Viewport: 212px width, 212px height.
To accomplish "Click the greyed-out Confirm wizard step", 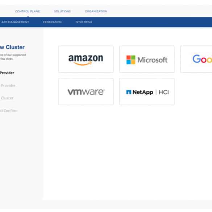I will tap(9, 111).
